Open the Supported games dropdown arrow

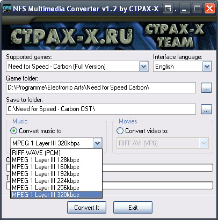pyautogui.click(x=144, y=67)
